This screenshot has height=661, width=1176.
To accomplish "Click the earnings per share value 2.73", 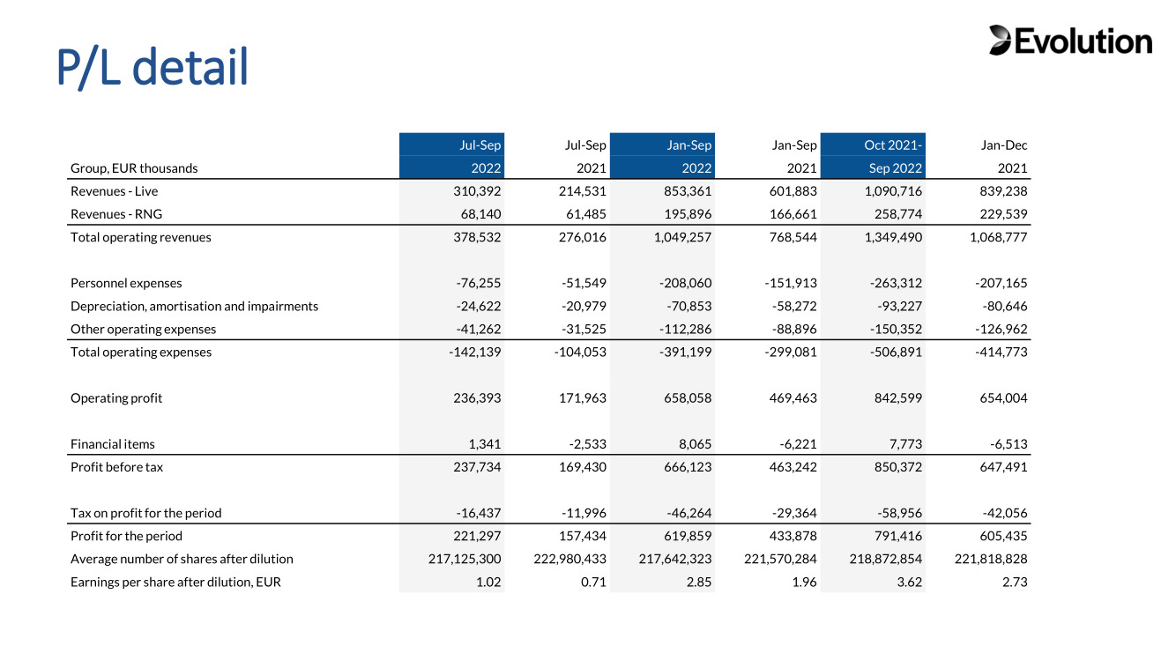I will pos(1016,582).
